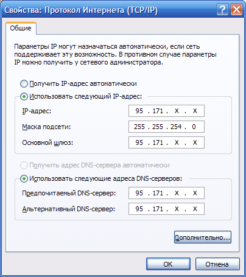Click the 'Дополнительно...' button
This screenshot has height=277, width=246.
pos(203,237)
